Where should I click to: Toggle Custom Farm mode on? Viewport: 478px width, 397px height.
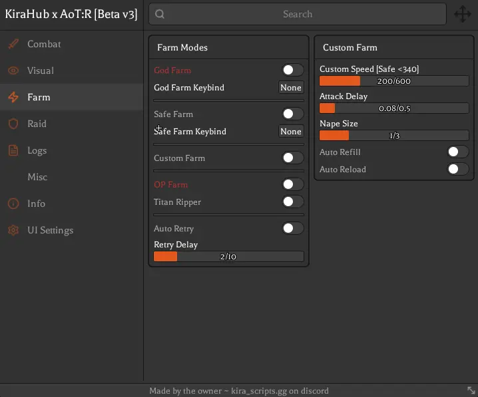click(x=292, y=158)
